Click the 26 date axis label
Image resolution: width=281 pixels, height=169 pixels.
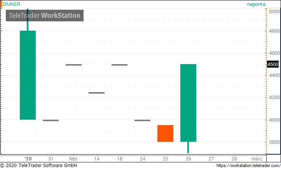click(188, 159)
